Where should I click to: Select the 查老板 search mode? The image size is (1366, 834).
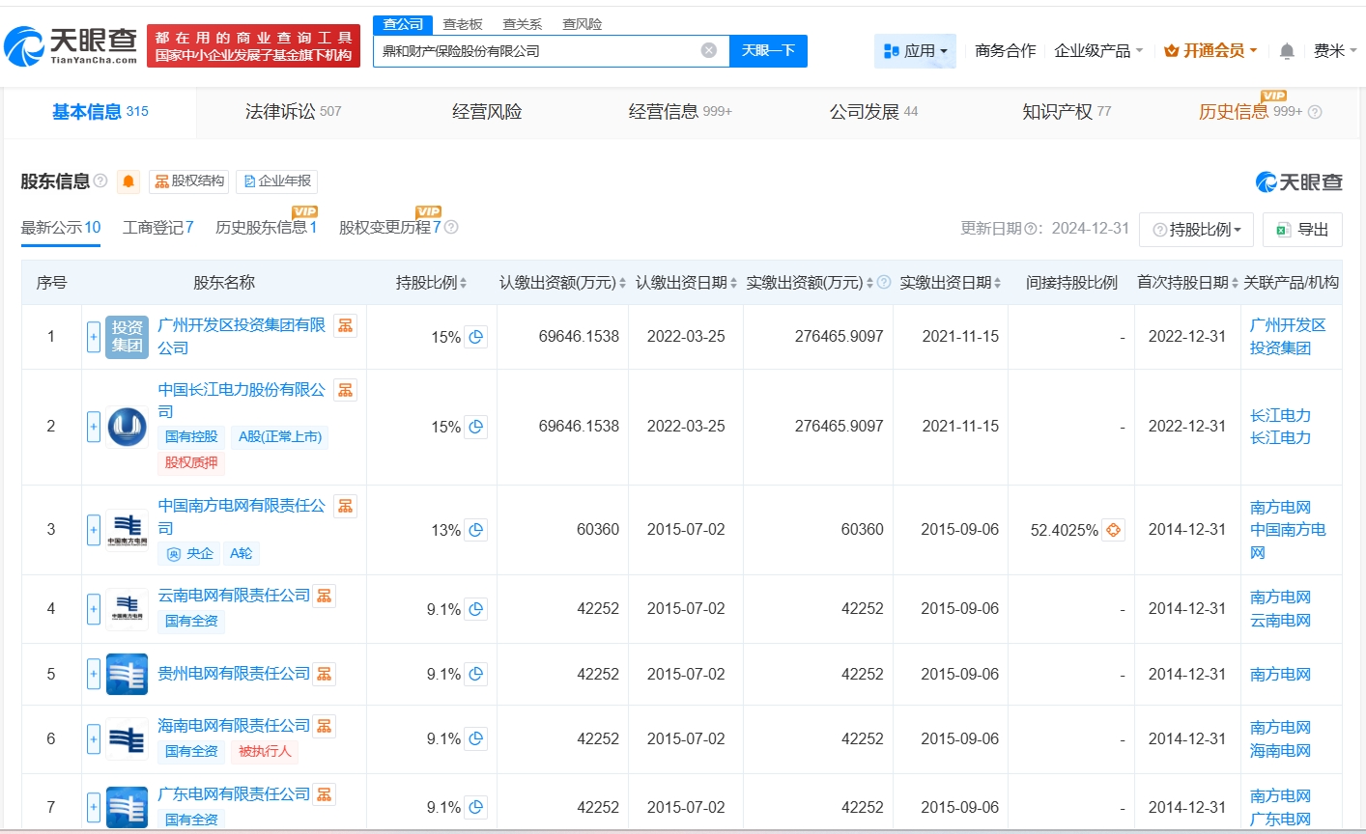pos(463,24)
